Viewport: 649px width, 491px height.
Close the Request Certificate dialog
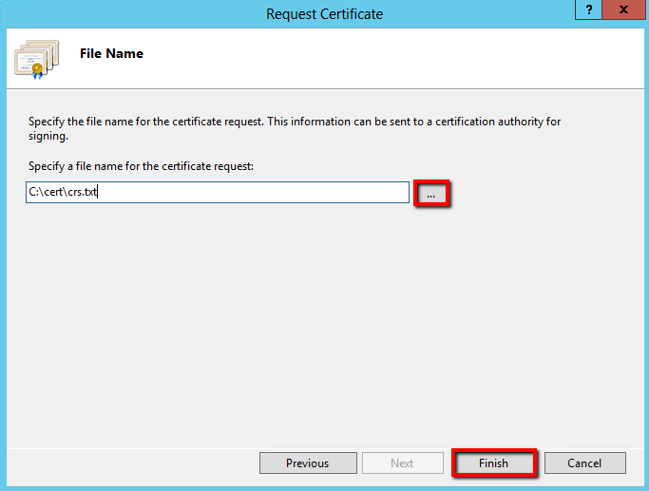tap(621, 10)
